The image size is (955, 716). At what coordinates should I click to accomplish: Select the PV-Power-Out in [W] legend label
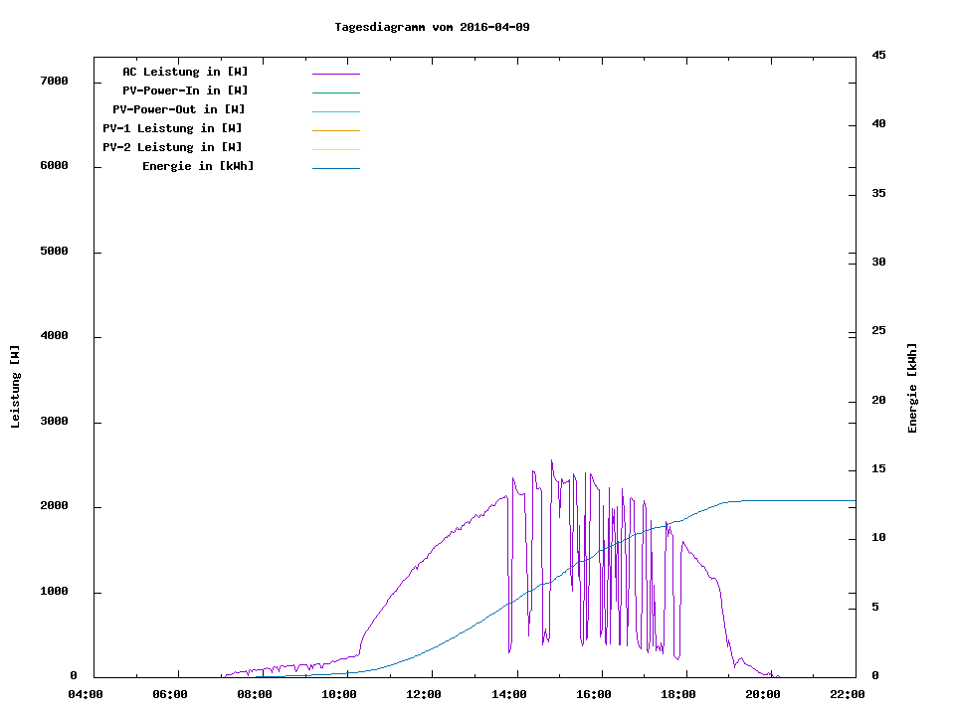(179, 109)
